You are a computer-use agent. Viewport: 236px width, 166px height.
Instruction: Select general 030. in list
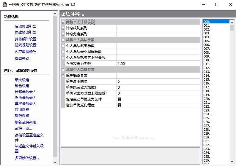pyautogui.click(x=216, y=137)
